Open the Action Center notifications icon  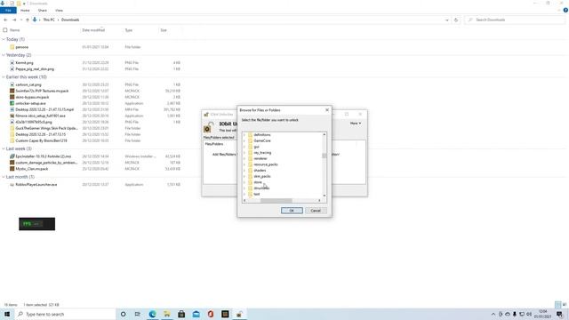[559, 314]
